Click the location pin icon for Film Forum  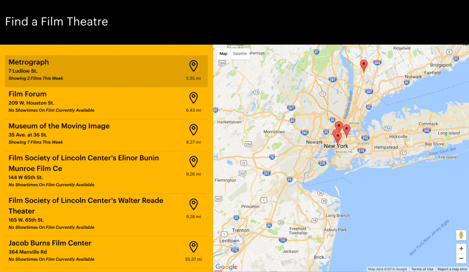pos(193,98)
